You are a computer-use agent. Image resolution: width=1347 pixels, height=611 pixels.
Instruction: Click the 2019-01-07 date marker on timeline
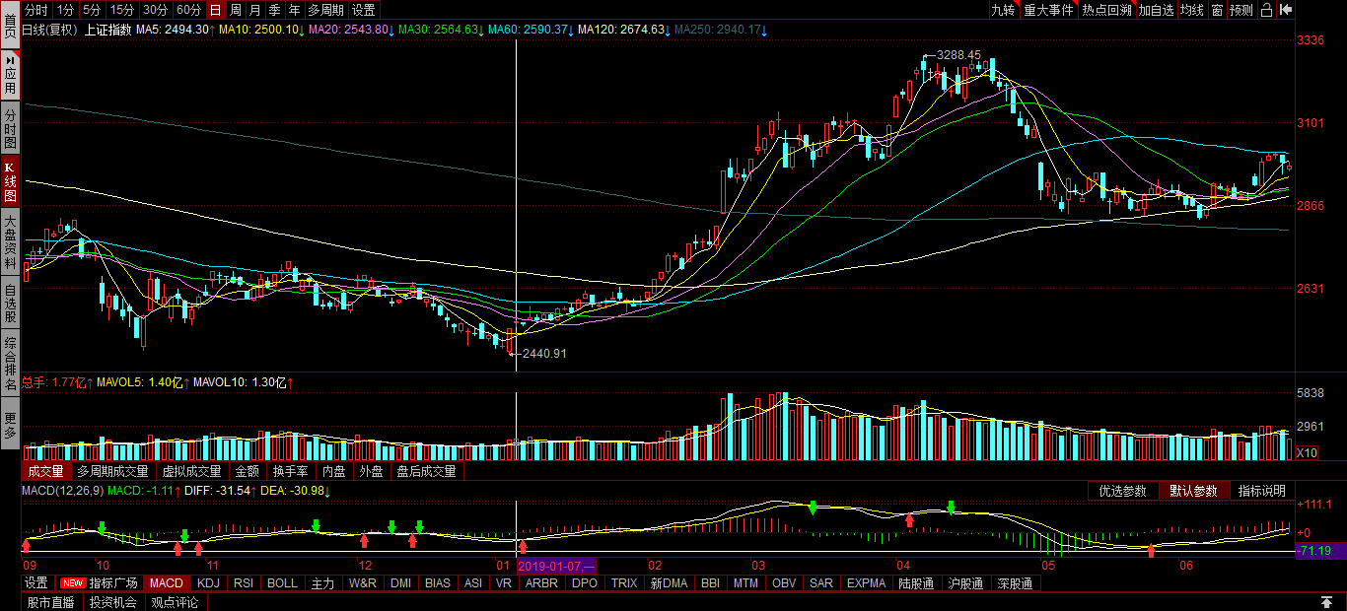[x=555, y=567]
